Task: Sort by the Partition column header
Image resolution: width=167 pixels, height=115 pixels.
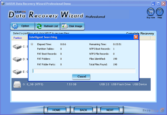Action: point(18,38)
